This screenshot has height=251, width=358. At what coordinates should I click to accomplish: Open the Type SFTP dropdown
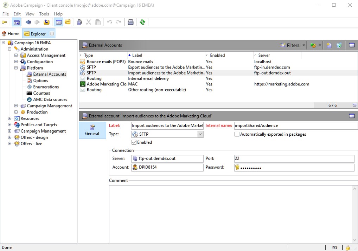(x=200, y=134)
